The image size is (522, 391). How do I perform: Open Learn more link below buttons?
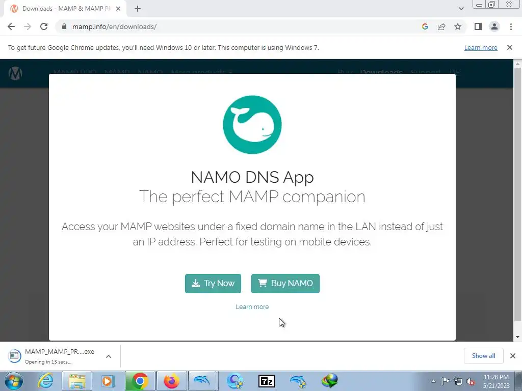coord(252,307)
